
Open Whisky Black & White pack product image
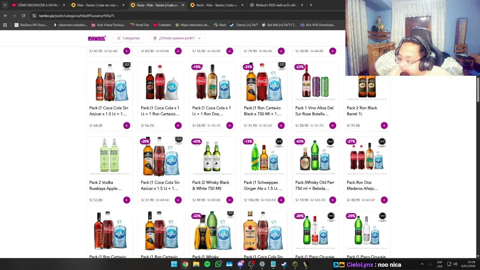click(x=212, y=157)
